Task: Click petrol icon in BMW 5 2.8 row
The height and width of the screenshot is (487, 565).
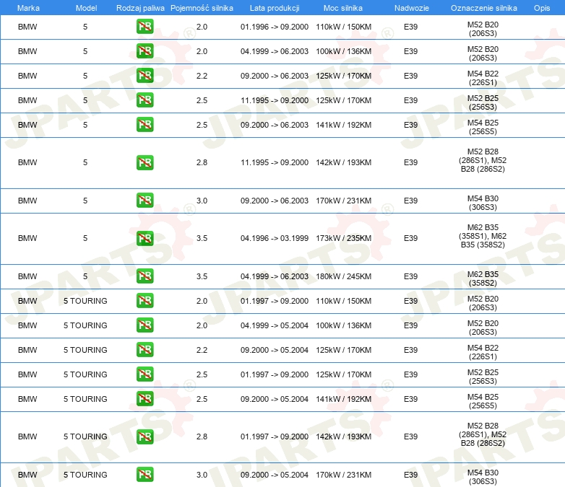Action: point(145,162)
